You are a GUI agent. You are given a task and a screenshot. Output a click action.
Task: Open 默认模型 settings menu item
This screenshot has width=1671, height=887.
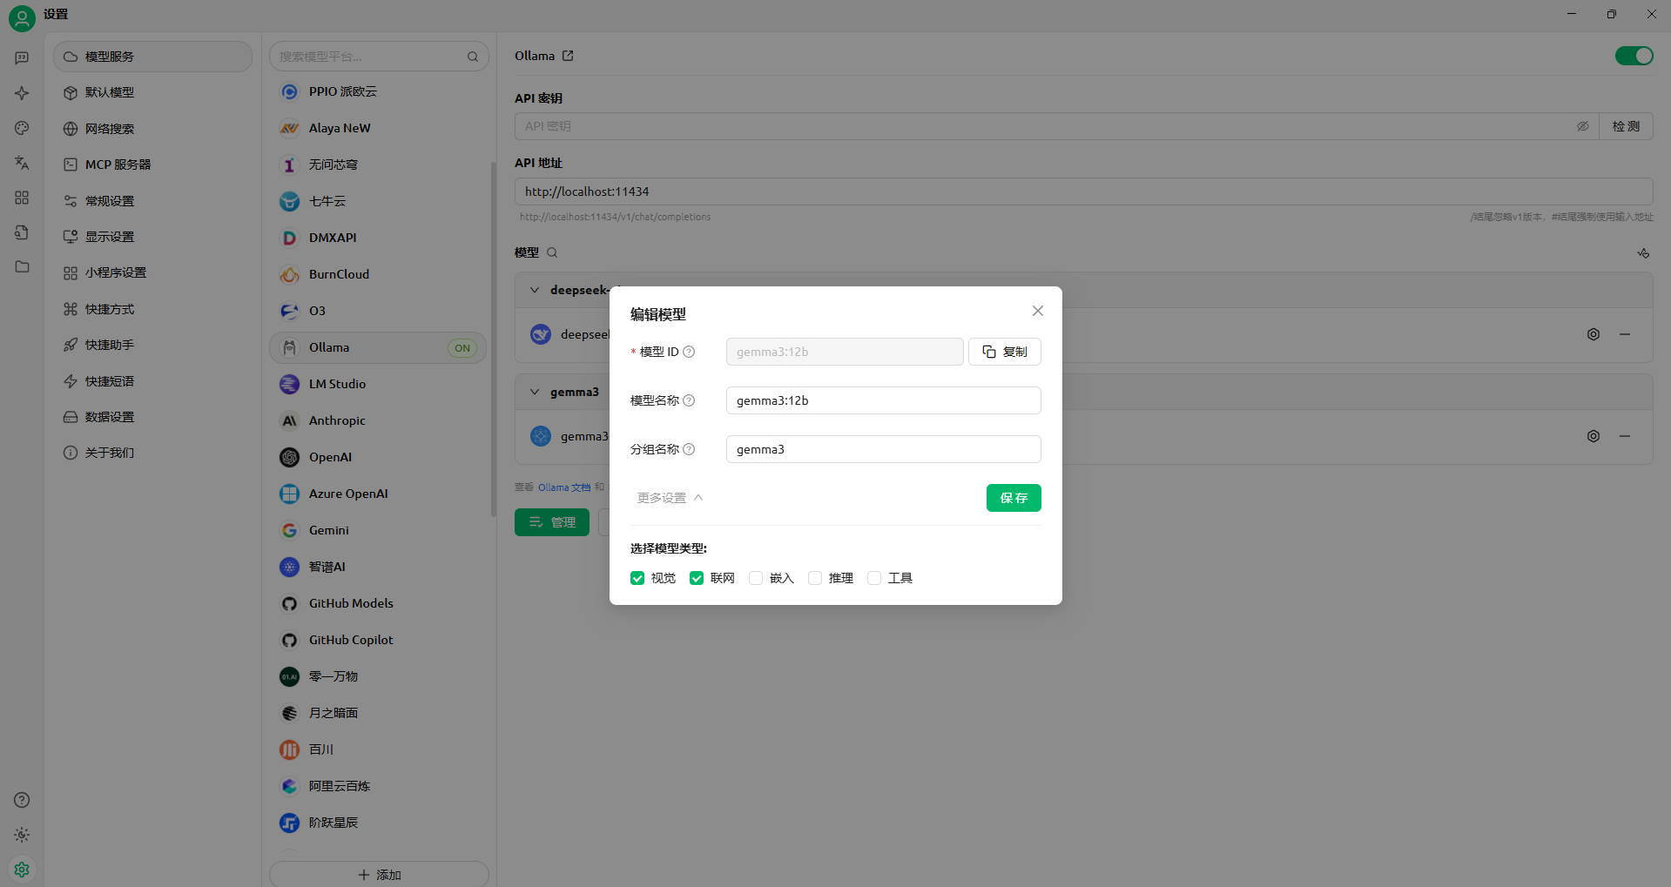pos(110,92)
